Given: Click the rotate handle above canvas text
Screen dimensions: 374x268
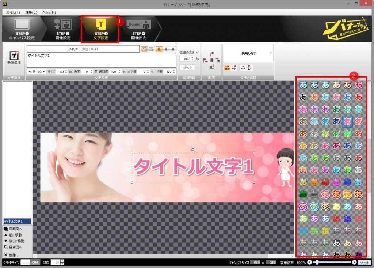Looking at the screenshot, I should click(193, 150).
